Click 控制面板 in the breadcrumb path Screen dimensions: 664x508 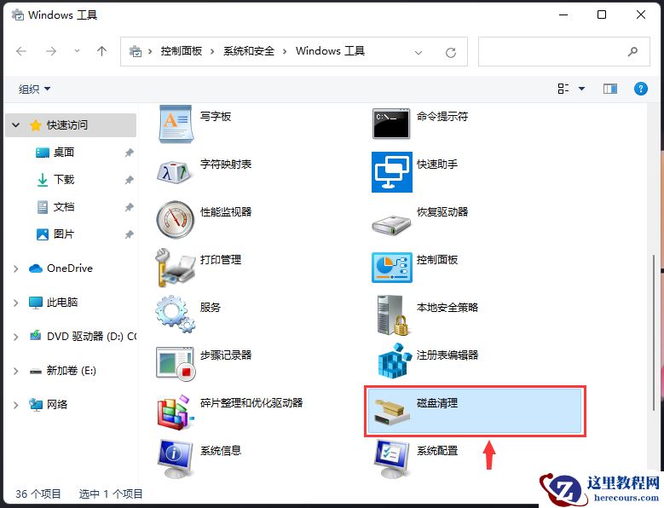pyautogui.click(x=182, y=51)
